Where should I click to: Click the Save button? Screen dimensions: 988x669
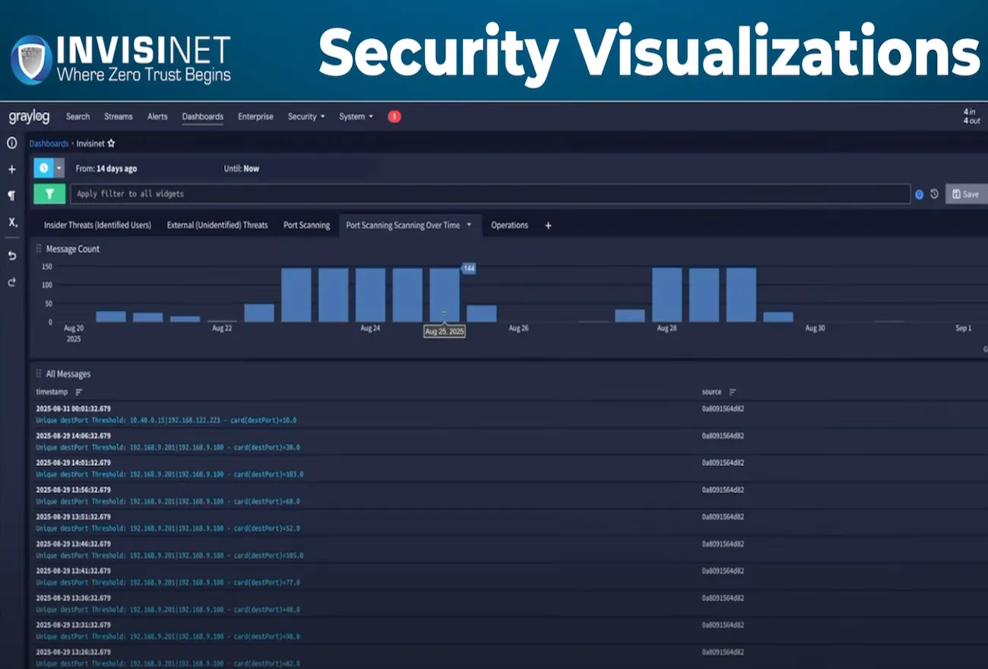pos(965,194)
